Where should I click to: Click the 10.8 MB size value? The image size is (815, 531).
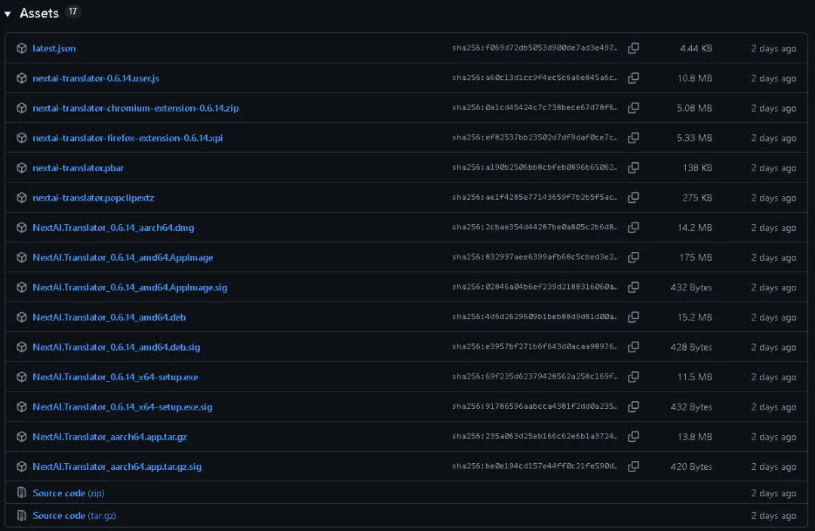(x=694, y=78)
